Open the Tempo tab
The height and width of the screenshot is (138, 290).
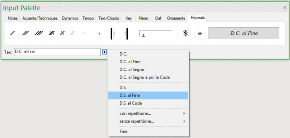88,18
